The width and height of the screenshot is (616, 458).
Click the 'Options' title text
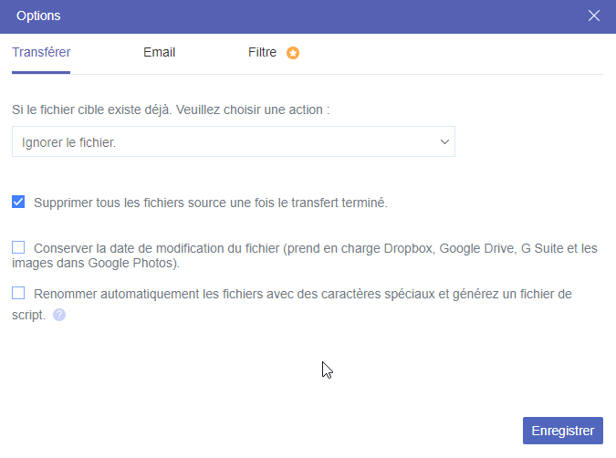pos(39,16)
